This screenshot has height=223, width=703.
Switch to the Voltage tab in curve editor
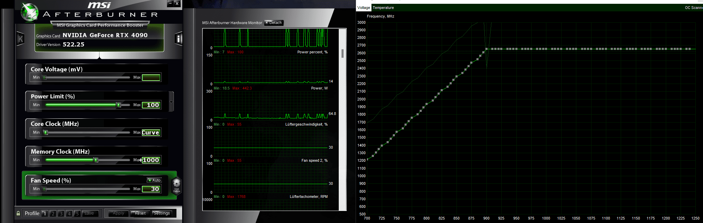tap(364, 8)
